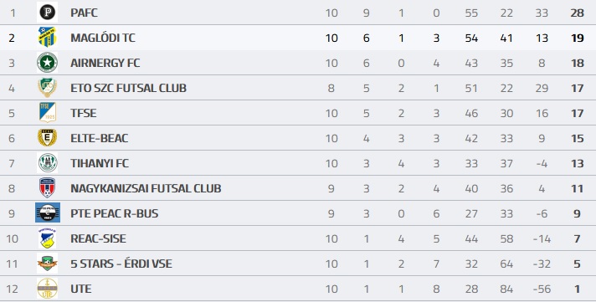Click the Nagykanizsai Futsal Club shield

click(48, 188)
